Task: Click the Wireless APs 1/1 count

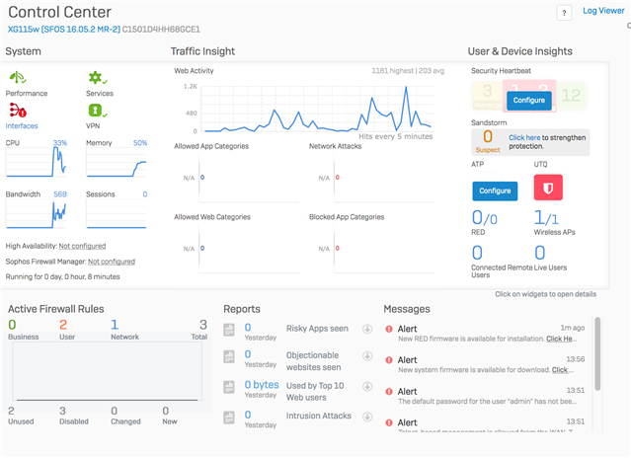Action: [x=546, y=218]
